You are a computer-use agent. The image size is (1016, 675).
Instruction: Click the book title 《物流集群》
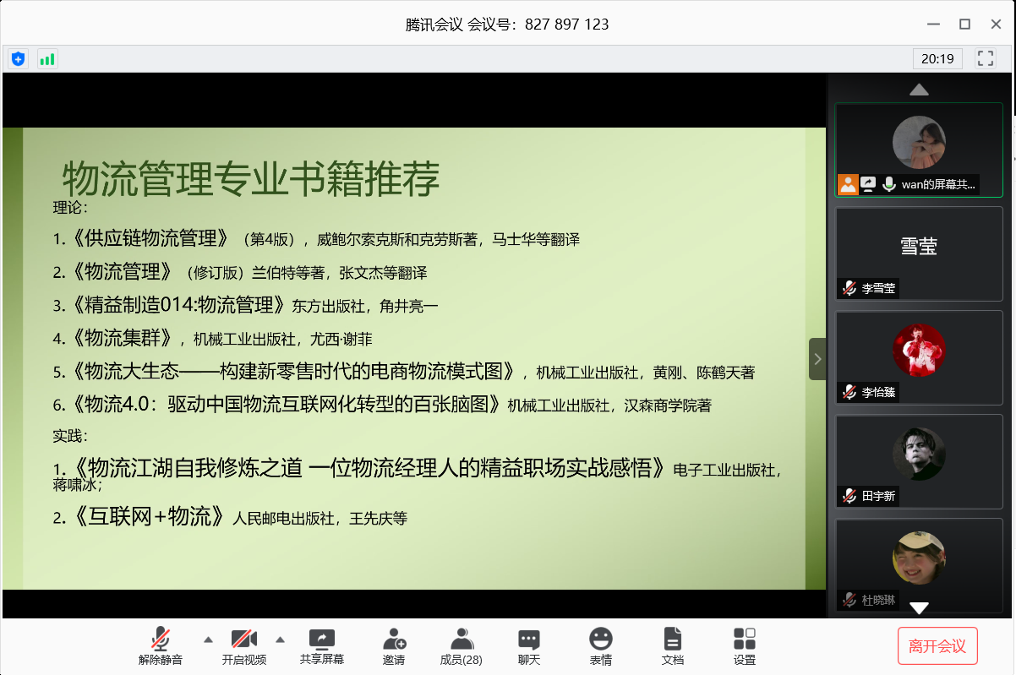(123, 339)
